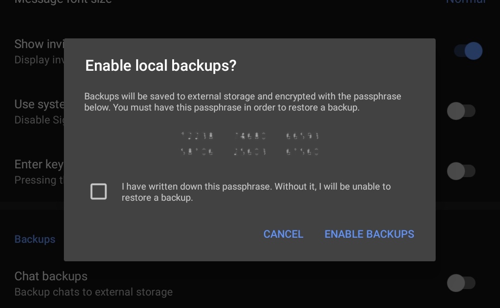Confirm with the ENABLE BACKUPS button
The width and height of the screenshot is (500, 308).
[x=369, y=234]
